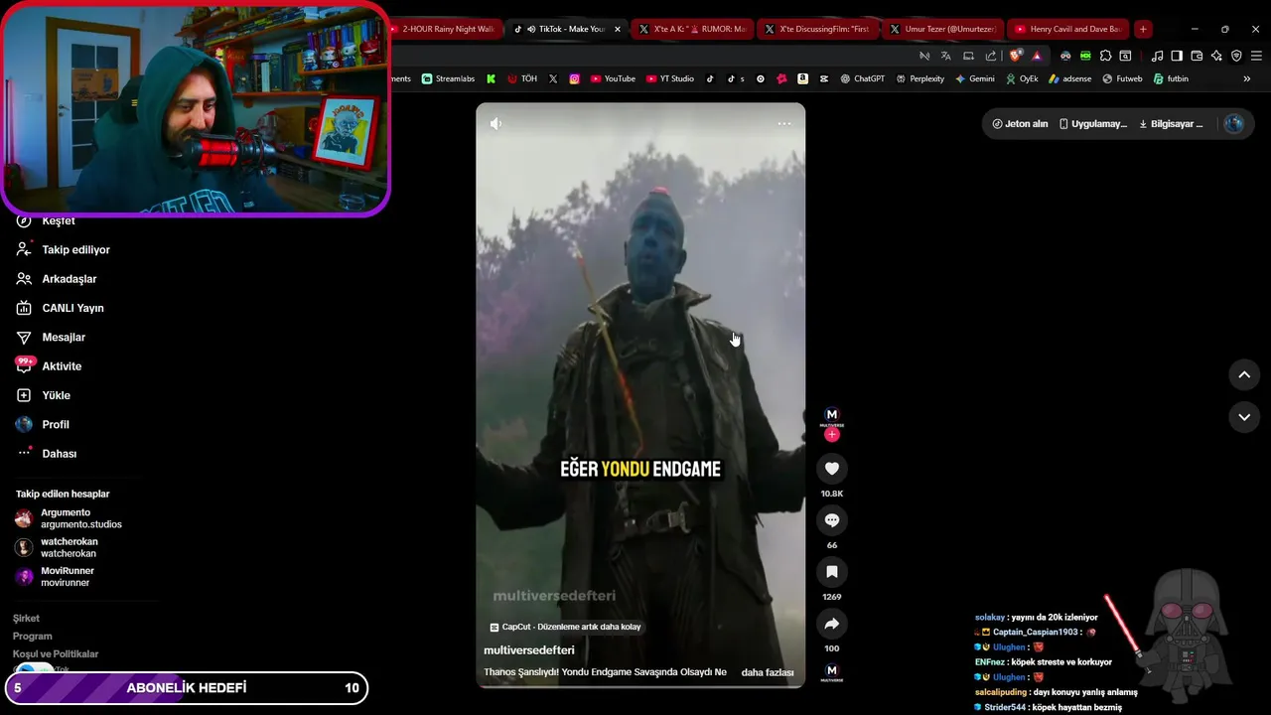Open the multiversedefteri username link
1271x715 pixels.
529,649
